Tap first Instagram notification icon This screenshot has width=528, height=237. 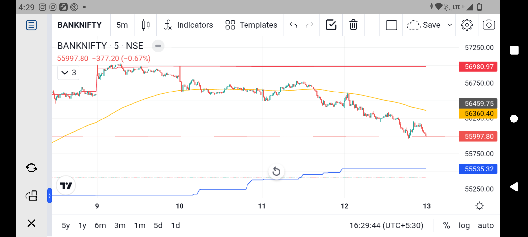coord(42,7)
